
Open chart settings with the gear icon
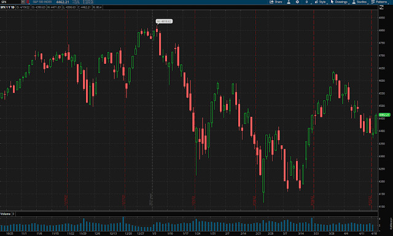point(297,2)
